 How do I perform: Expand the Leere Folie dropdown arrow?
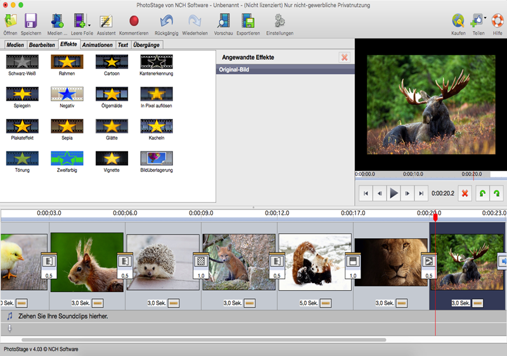89,25
